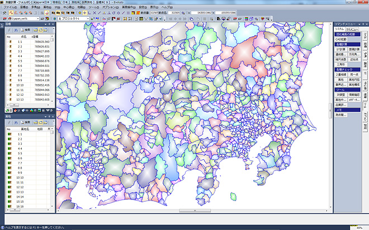Click the hammer and wrench settings icon
The image size is (369, 230).
pos(4,13)
